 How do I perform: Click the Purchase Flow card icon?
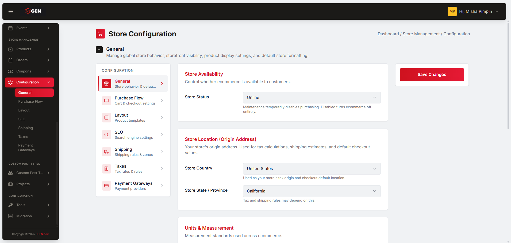click(x=106, y=101)
